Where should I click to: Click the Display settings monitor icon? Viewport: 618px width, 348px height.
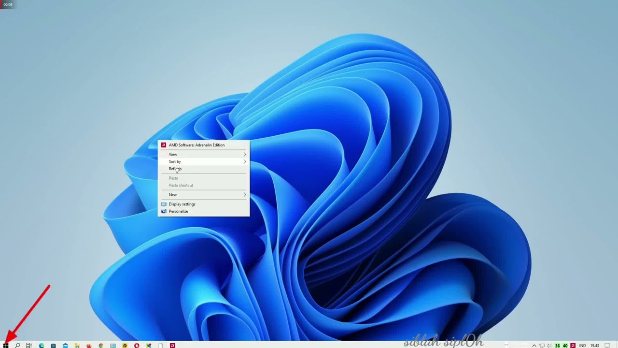coord(164,204)
